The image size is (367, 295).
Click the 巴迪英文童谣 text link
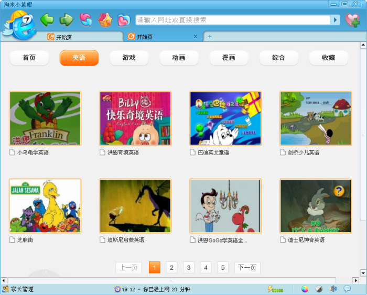[x=213, y=152]
